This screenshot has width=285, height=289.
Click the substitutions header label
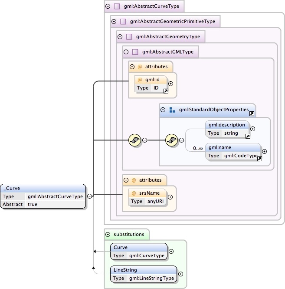129,234
